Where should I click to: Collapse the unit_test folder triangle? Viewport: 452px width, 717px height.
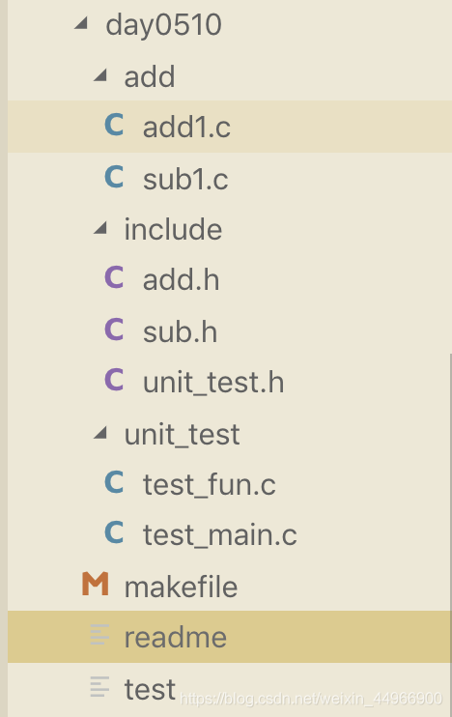[x=100, y=433]
